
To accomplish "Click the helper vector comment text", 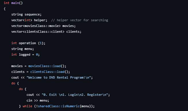I will pos(80,20).
